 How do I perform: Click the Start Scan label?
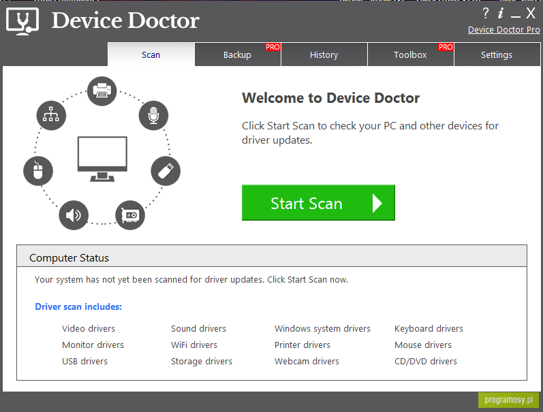click(307, 203)
